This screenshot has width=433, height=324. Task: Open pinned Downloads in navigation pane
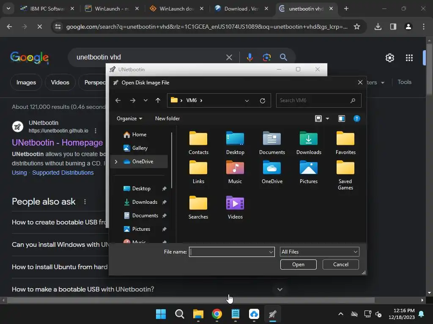coord(145,202)
